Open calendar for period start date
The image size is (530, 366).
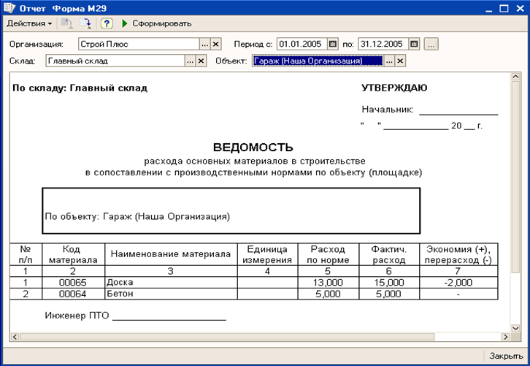click(333, 44)
